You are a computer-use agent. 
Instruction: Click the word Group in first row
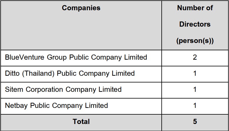click(x=57, y=58)
